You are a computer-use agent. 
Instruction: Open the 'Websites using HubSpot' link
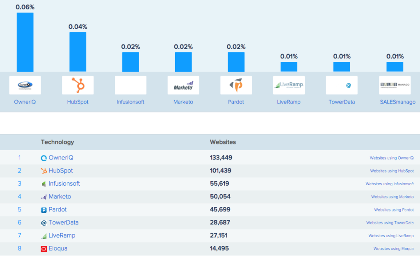click(392, 171)
